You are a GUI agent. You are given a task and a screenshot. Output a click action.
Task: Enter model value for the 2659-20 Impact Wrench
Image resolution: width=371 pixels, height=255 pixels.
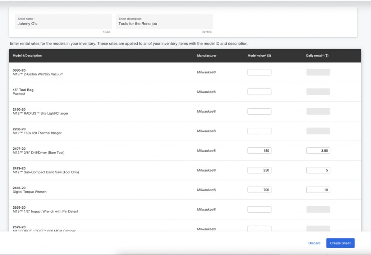coord(259,209)
